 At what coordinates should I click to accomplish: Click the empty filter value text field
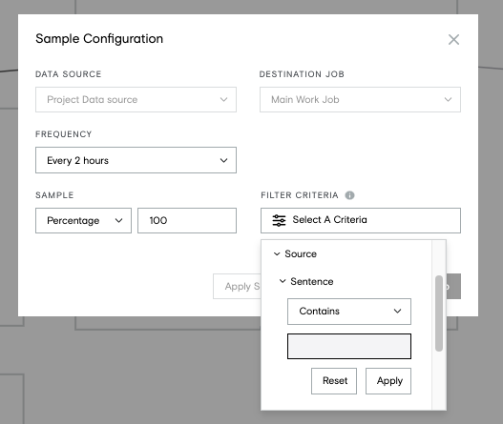349,346
